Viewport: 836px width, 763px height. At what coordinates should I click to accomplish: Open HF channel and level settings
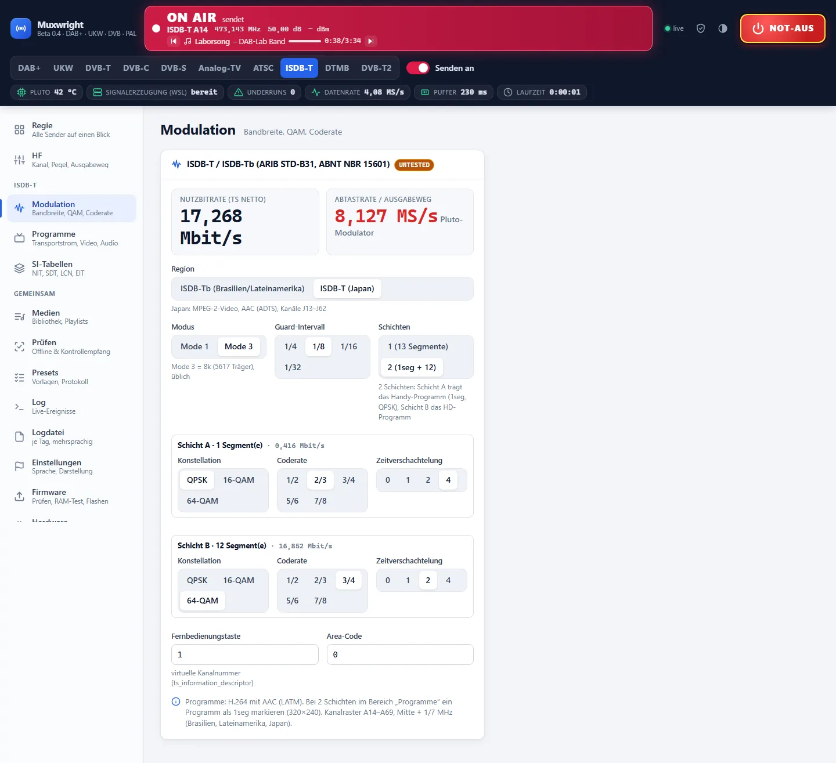[71, 160]
